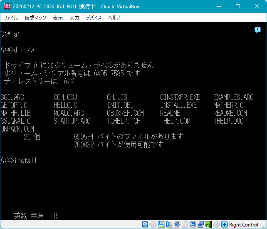Expand the 入力 menu

click(x=74, y=18)
